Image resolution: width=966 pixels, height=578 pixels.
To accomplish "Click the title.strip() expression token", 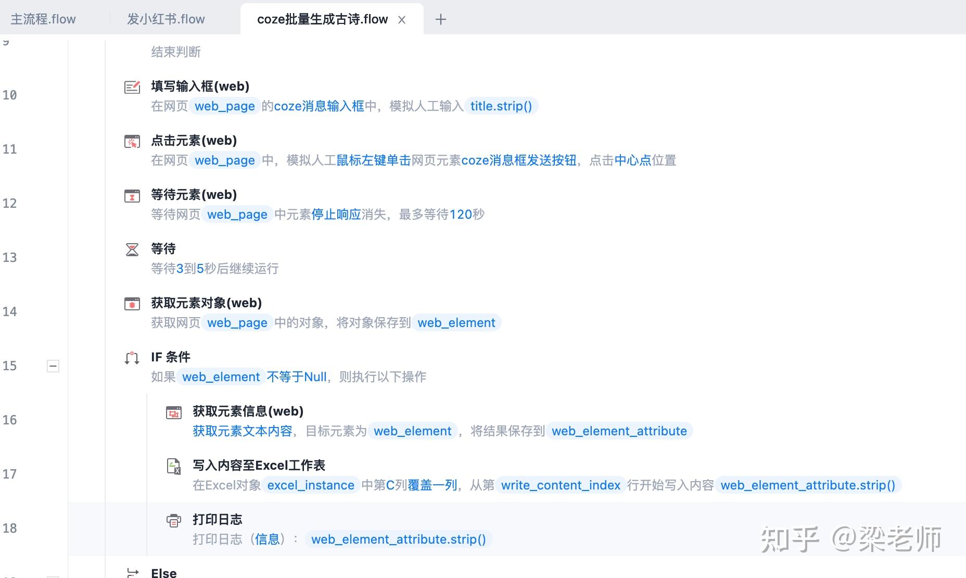I will tap(501, 106).
